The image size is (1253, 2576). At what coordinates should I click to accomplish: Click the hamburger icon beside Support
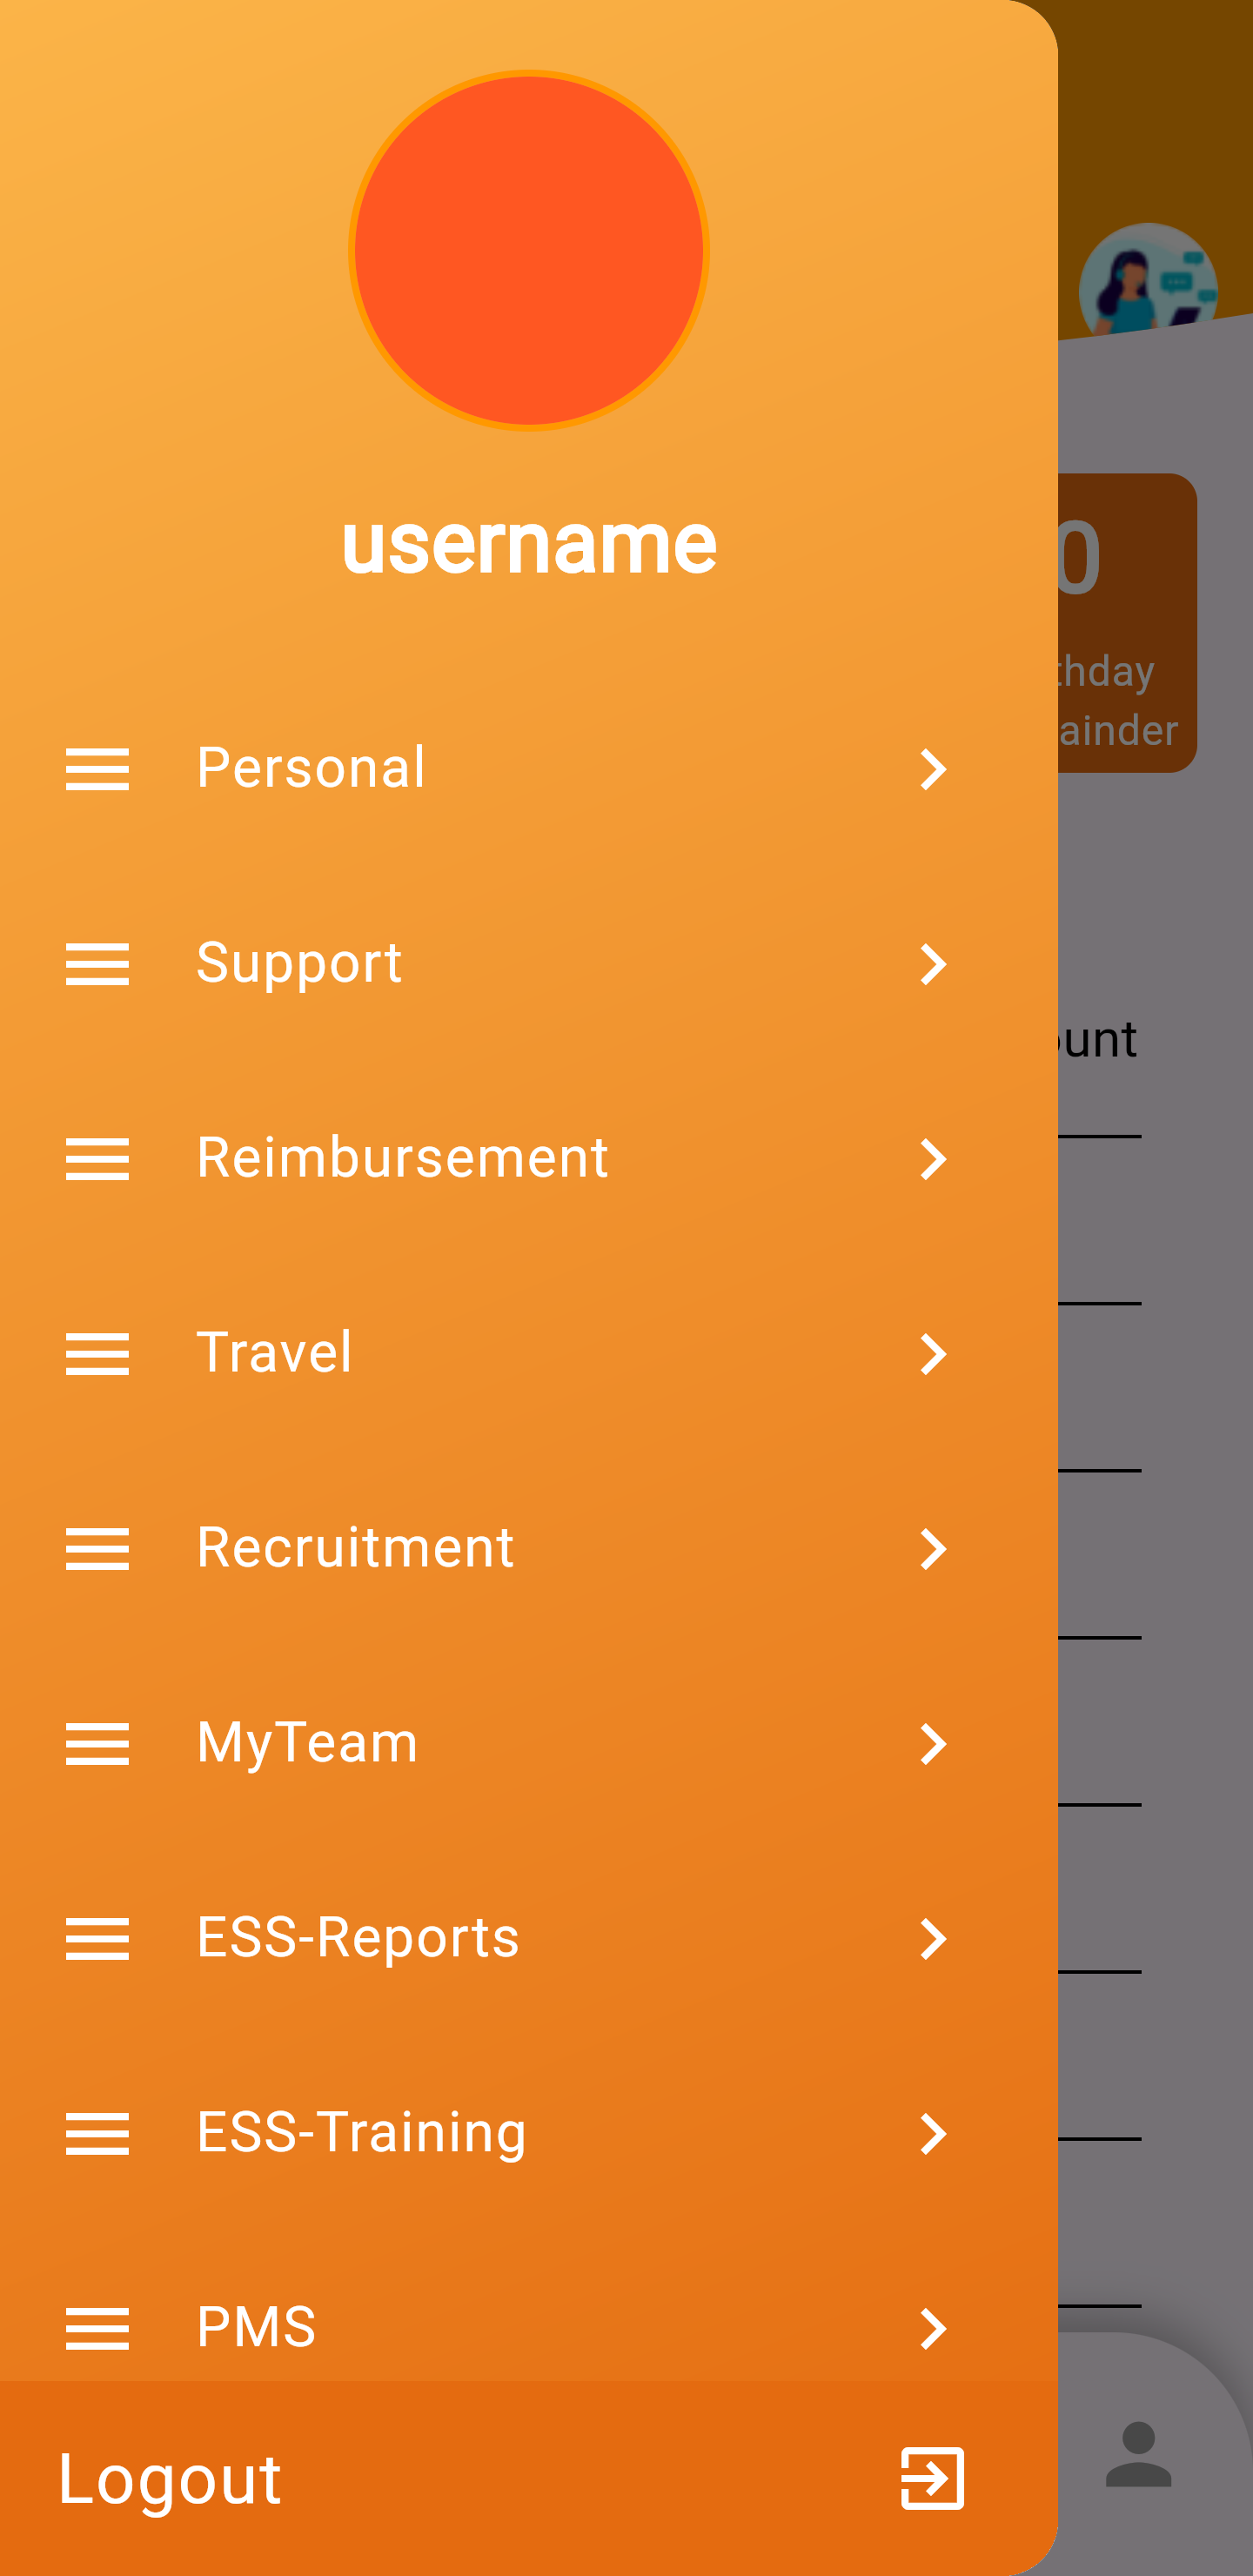97,964
